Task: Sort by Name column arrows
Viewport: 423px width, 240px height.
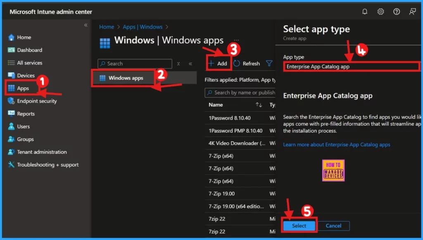Action: (259, 105)
